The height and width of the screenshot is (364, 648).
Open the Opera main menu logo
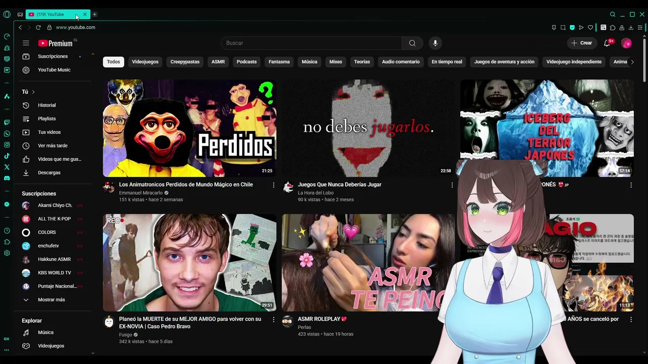(x=7, y=14)
